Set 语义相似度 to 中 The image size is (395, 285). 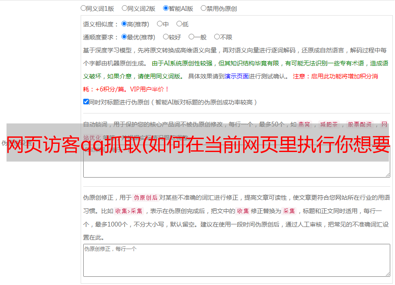160,24
